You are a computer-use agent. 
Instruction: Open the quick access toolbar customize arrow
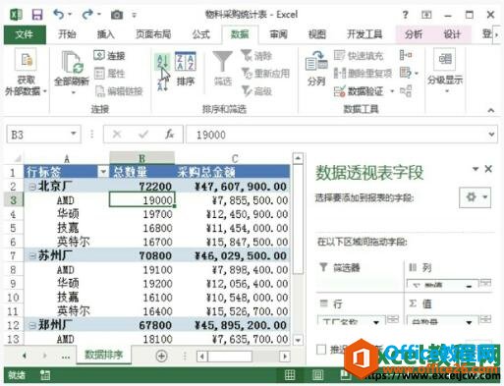pyautogui.click(x=134, y=15)
